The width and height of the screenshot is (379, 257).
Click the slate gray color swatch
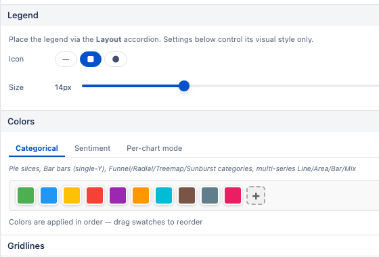210,195
